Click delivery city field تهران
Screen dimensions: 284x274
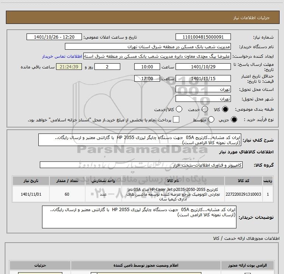click(x=203, y=99)
